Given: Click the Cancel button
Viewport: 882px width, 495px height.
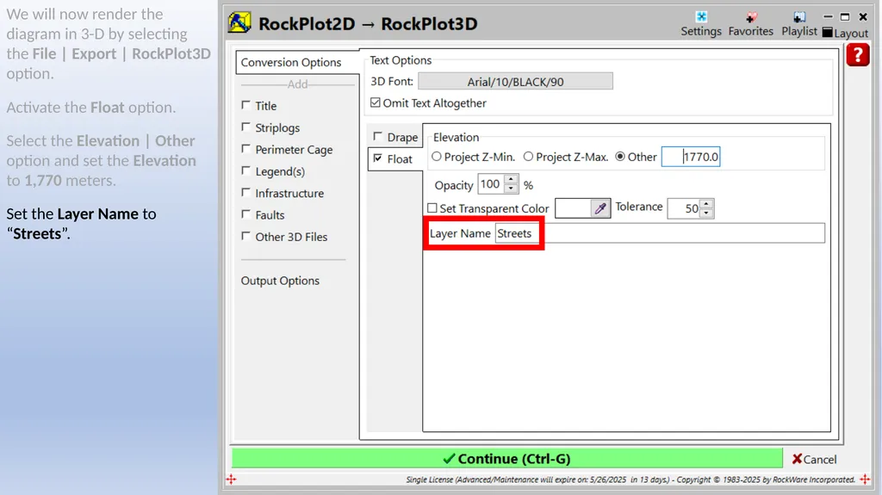Looking at the screenshot, I should 815,459.
